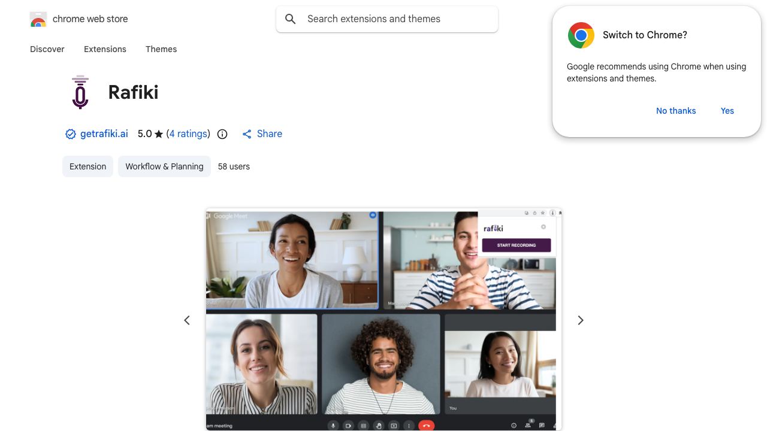
Task: Click the rating star icon
Action: (x=159, y=134)
